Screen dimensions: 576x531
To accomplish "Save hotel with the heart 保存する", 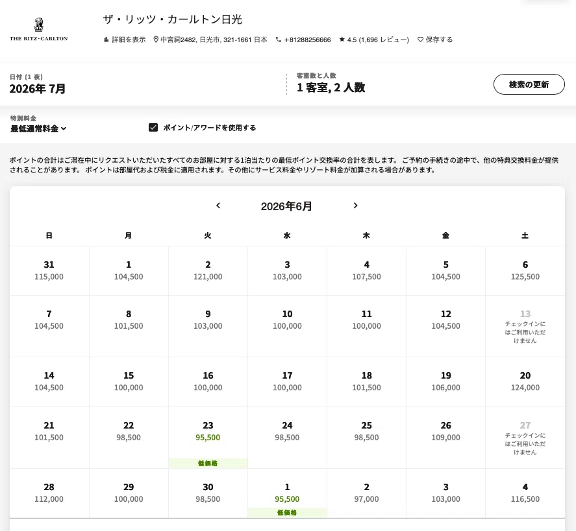I will 435,40.
